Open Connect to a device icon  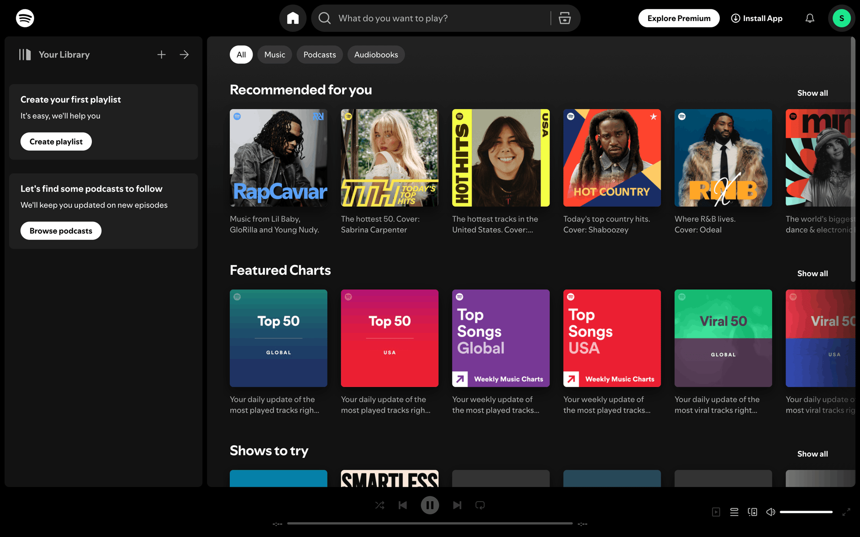click(752, 512)
